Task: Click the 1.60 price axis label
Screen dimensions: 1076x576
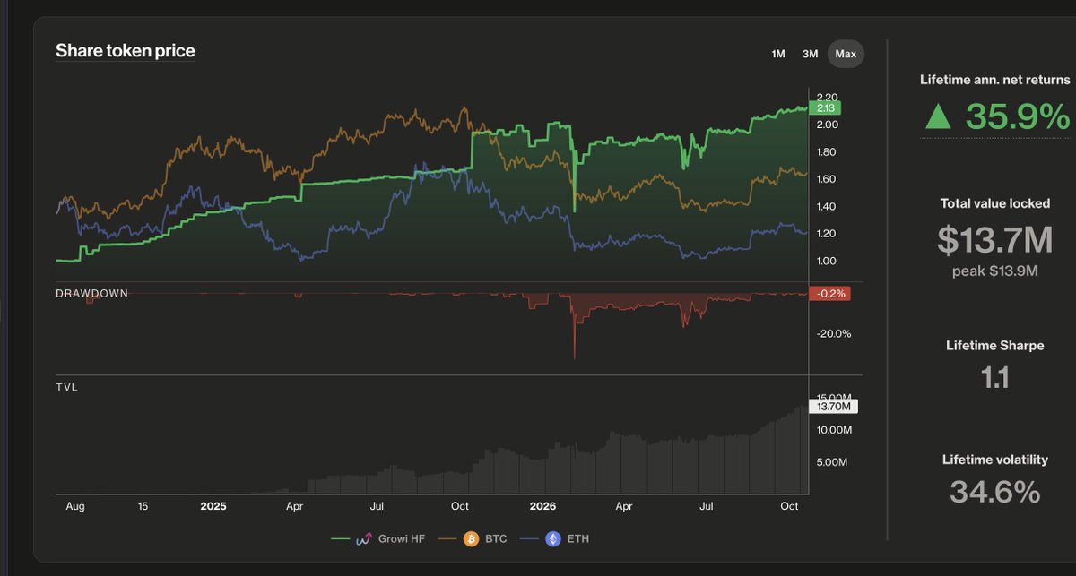Action: (826, 179)
